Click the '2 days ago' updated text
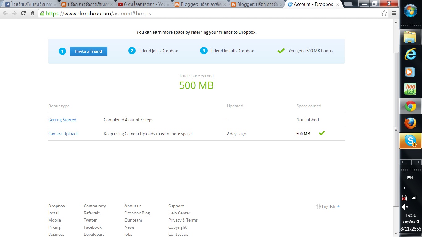The width and height of the screenshot is (422, 237). pyautogui.click(x=236, y=134)
